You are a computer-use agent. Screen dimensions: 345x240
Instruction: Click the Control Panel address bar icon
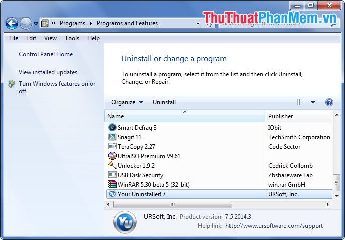point(45,23)
